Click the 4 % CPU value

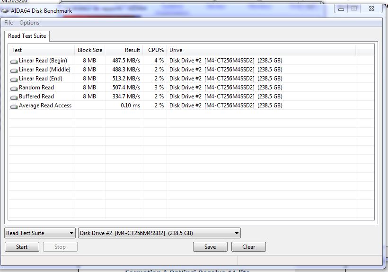pos(159,61)
